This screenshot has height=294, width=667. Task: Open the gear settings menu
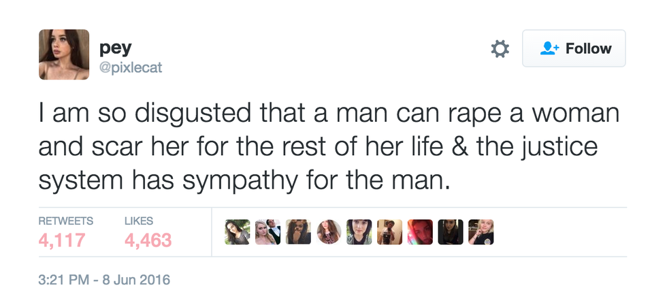tap(500, 49)
